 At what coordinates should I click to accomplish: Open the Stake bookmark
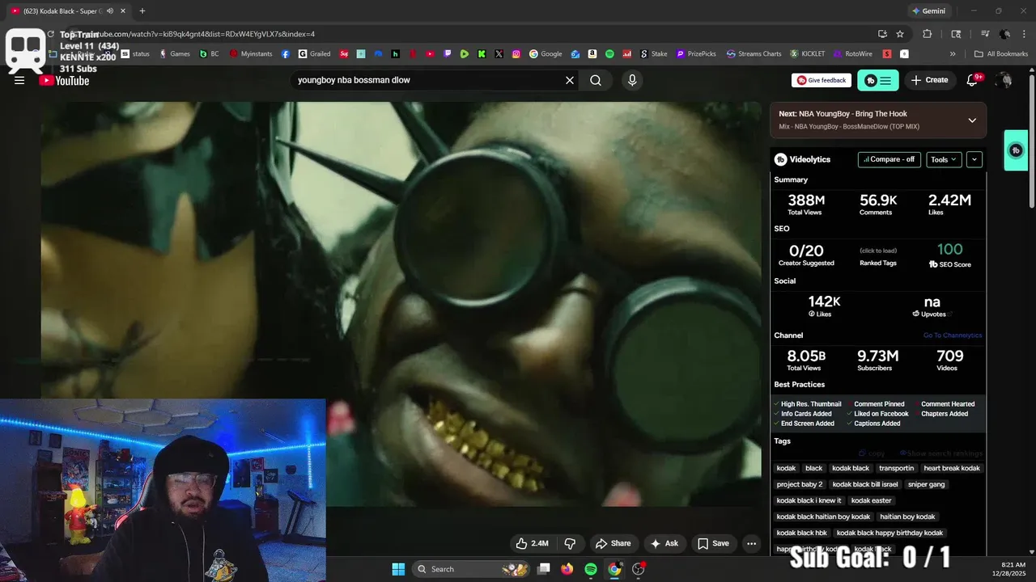(x=654, y=54)
